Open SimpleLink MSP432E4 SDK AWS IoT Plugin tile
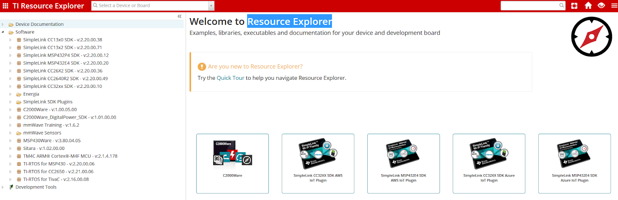618x200 pixels. [404, 163]
